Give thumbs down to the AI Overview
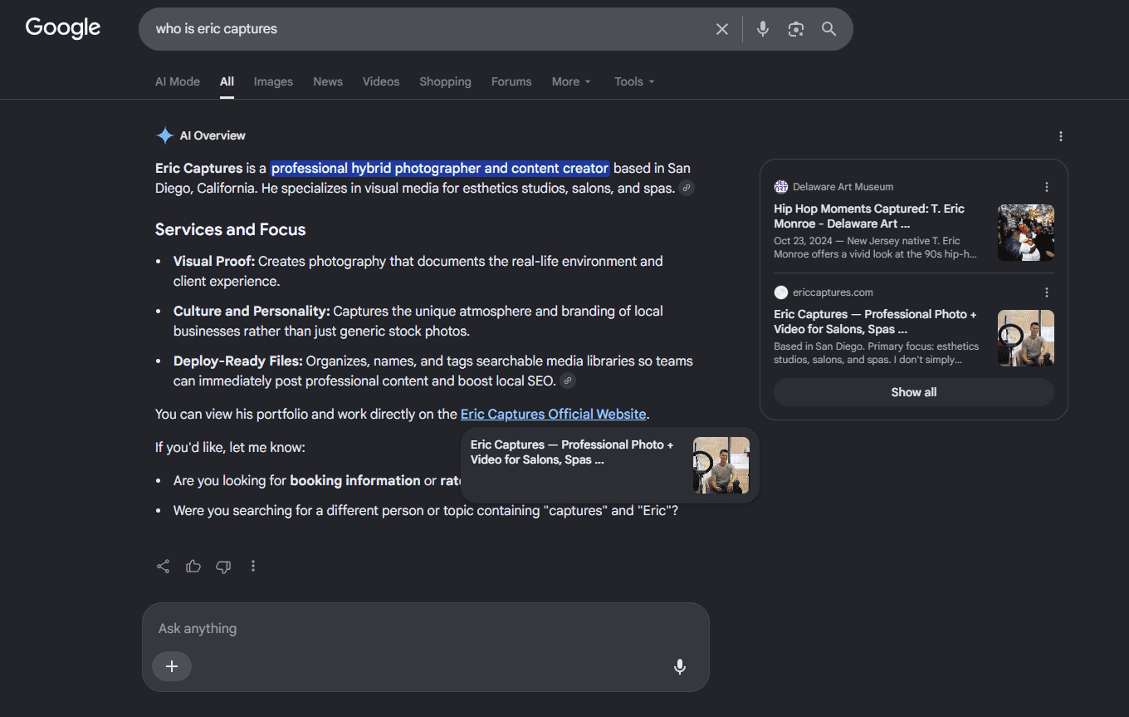 [223, 567]
